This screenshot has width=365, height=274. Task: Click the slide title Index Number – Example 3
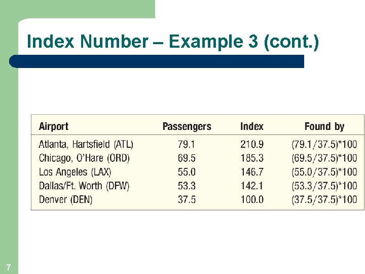[173, 42]
